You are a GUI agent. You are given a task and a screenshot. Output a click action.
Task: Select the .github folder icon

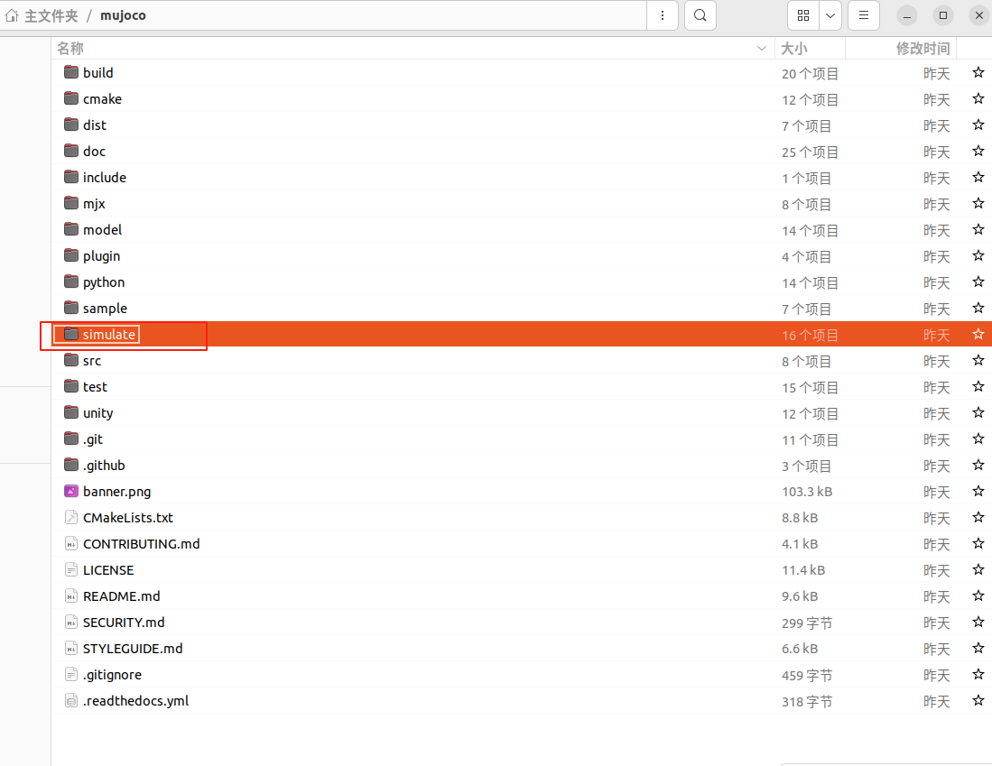(71, 465)
